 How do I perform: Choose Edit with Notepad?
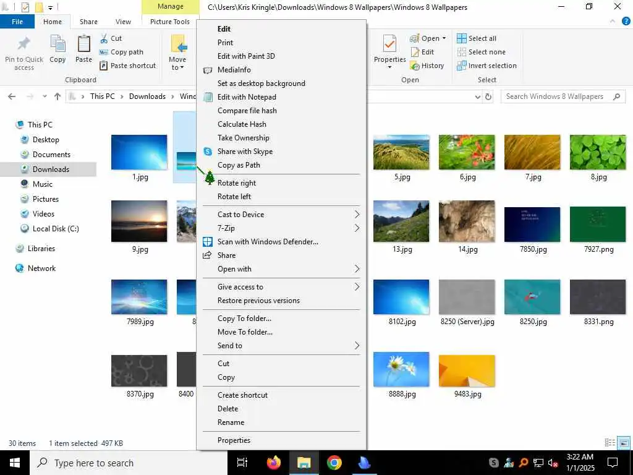coord(281,97)
